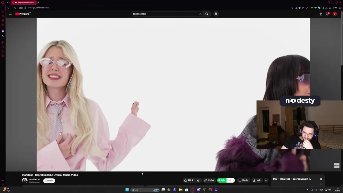This screenshot has height=193, width=343.
Task: Go to YouTube Premium home logo
Action: click(x=23, y=14)
